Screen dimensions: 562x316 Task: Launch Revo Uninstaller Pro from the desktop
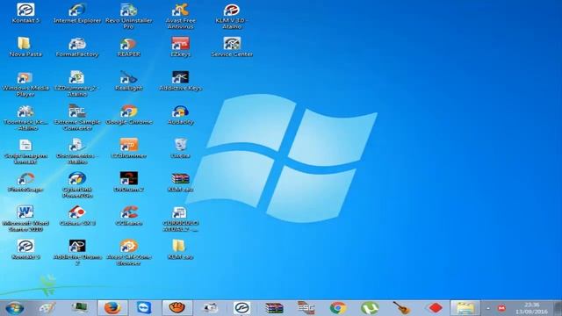[x=129, y=16]
